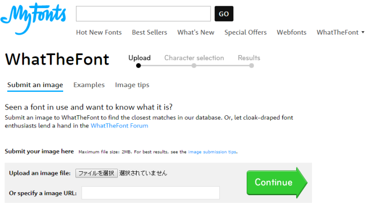Hit the black GO search button
367x208 pixels.
pos(224,14)
